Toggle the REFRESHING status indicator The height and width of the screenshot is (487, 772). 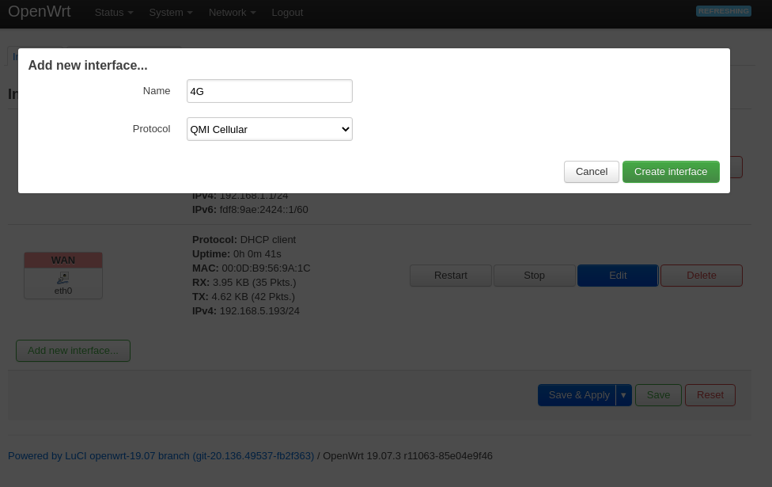[722, 10]
